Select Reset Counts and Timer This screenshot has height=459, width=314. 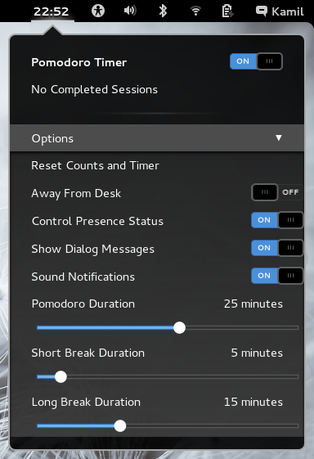tap(95, 166)
